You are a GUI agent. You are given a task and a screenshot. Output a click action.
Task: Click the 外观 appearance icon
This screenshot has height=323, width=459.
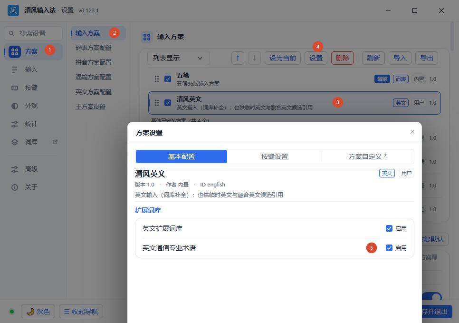(x=15, y=106)
